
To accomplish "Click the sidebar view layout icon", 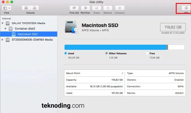I will pyautogui.click(x=5, y=8).
